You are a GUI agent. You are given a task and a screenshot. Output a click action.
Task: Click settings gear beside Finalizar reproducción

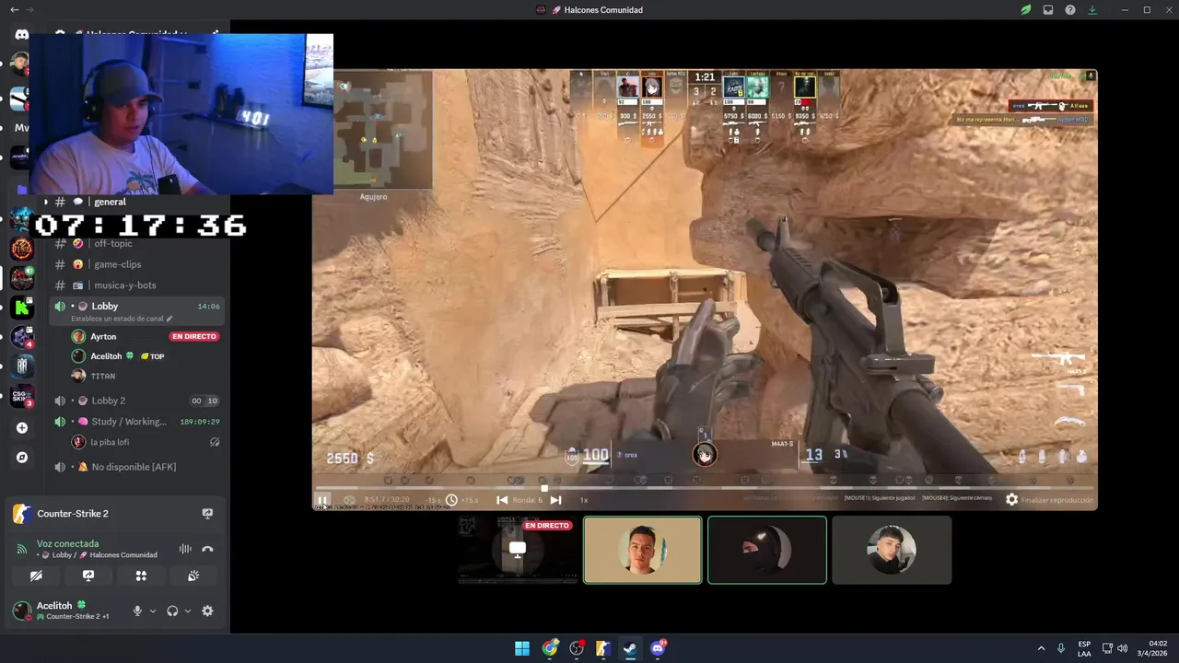(1011, 500)
